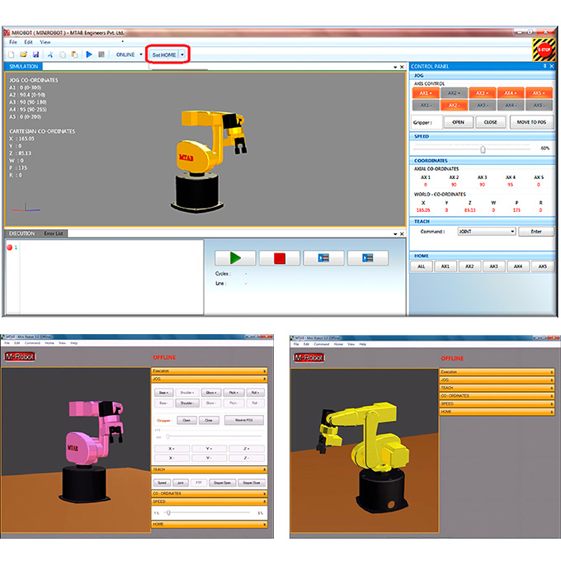Click the AX5 + axis control button
561x561 pixels.
click(539, 93)
